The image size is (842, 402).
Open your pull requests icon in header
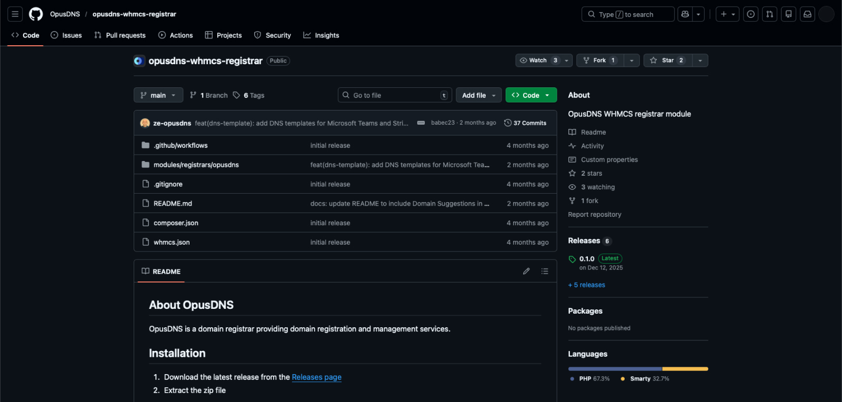[770, 14]
